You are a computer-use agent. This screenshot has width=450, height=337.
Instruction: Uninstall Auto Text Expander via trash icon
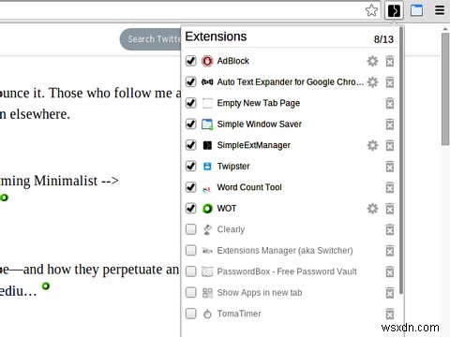click(390, 82)
